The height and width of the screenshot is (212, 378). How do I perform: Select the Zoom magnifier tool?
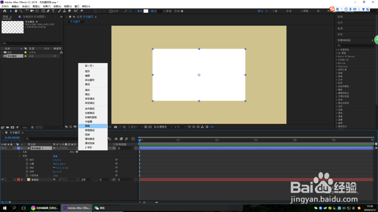(21, 11)
